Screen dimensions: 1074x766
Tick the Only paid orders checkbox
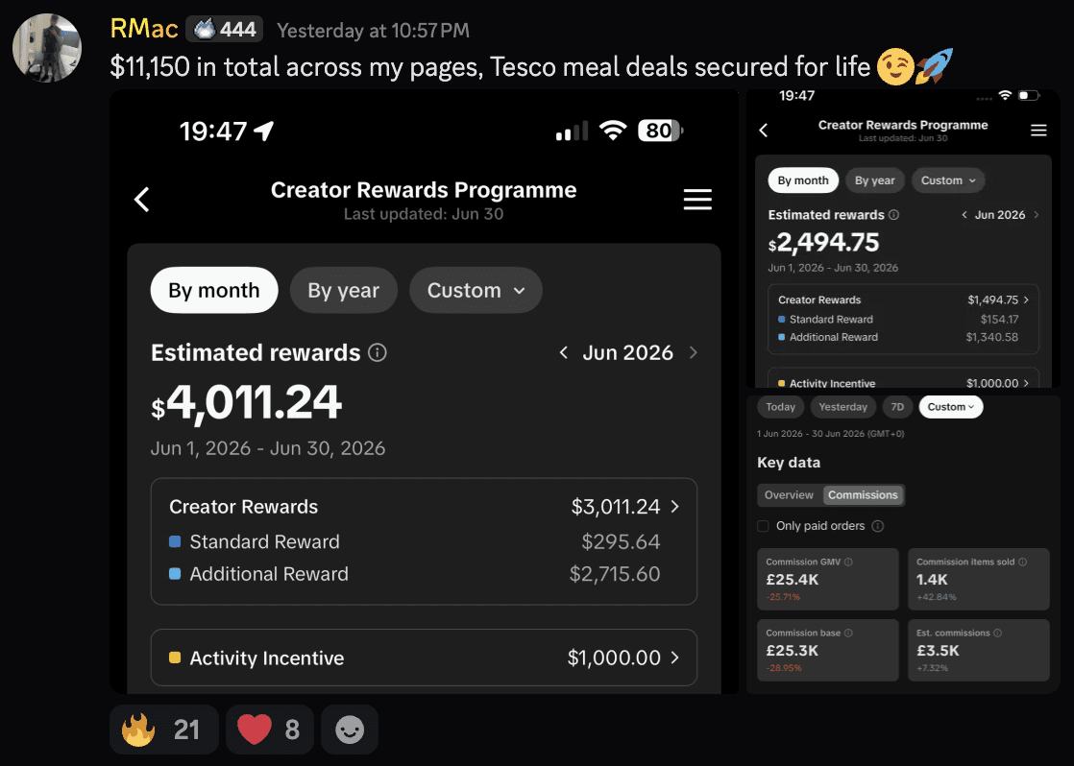[763, 526]
